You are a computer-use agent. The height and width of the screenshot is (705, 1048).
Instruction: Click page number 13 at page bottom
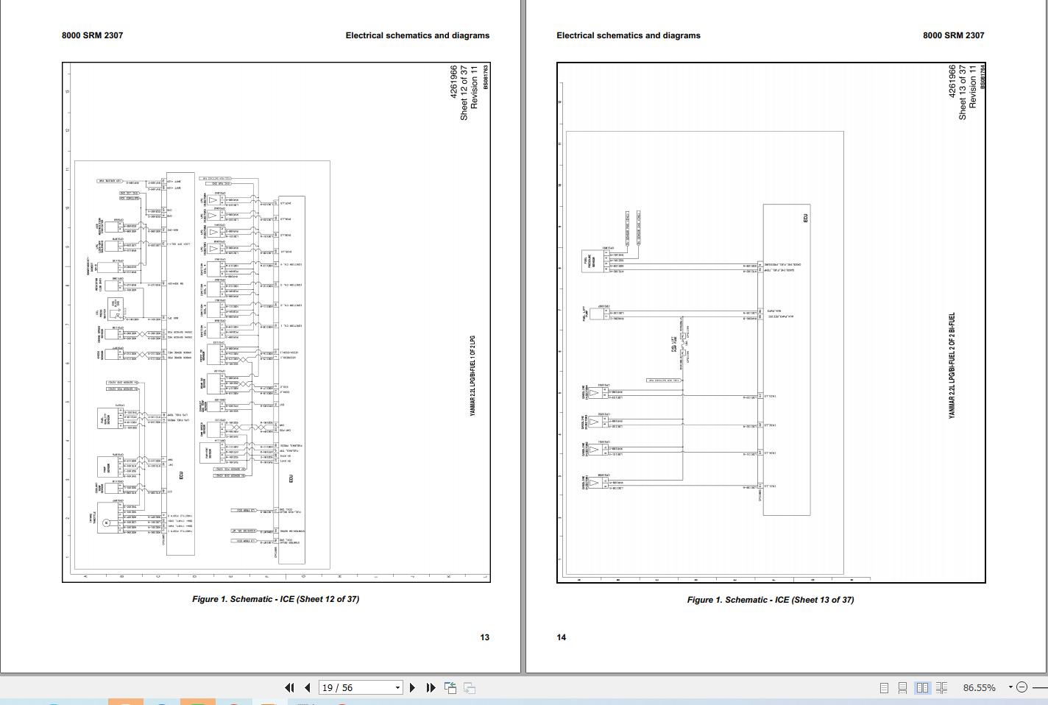pyautogui.click(x=485, y=637)
